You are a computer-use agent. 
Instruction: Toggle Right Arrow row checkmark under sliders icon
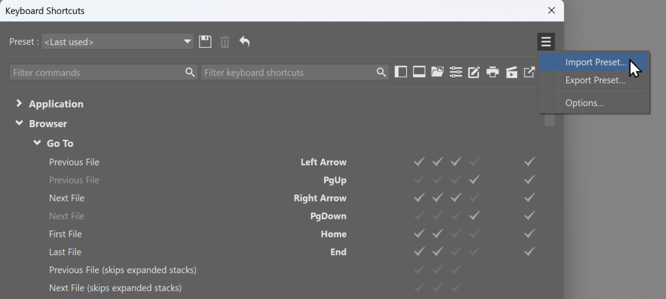point(456,198)
